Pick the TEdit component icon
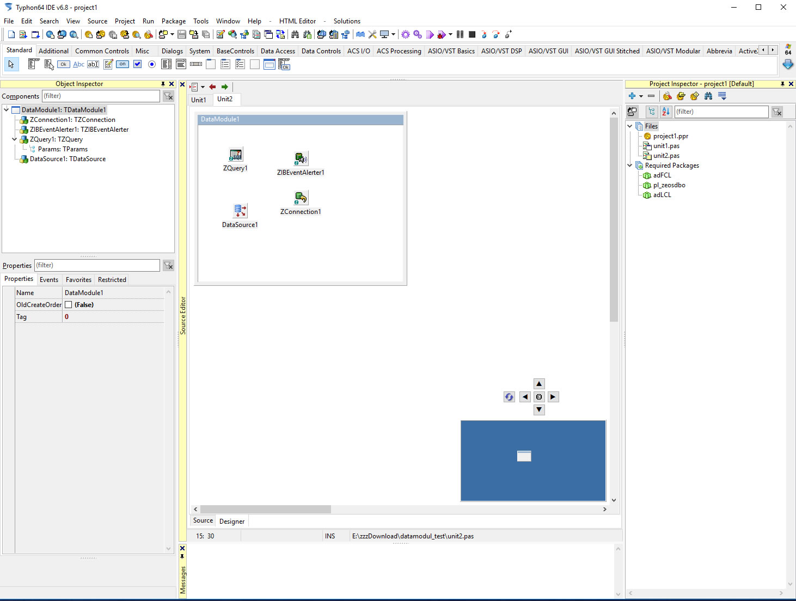Image resolution: width=796 pixels, height=601 pixels. (x=93, y=64)
